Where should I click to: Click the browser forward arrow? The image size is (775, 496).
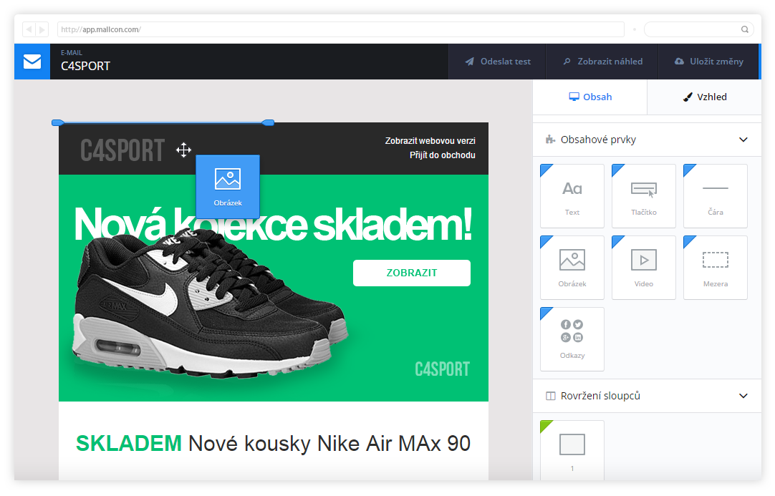pyautogui.click(x=42, y=29)
